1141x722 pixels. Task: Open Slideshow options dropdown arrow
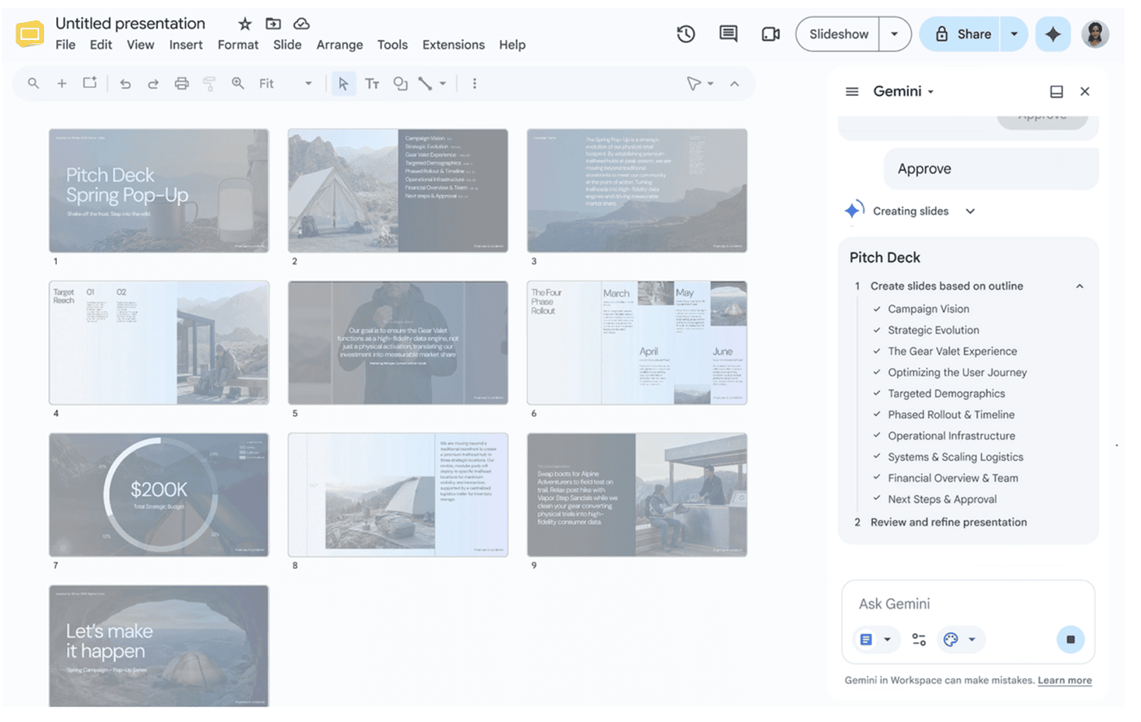tap(895, 34)
